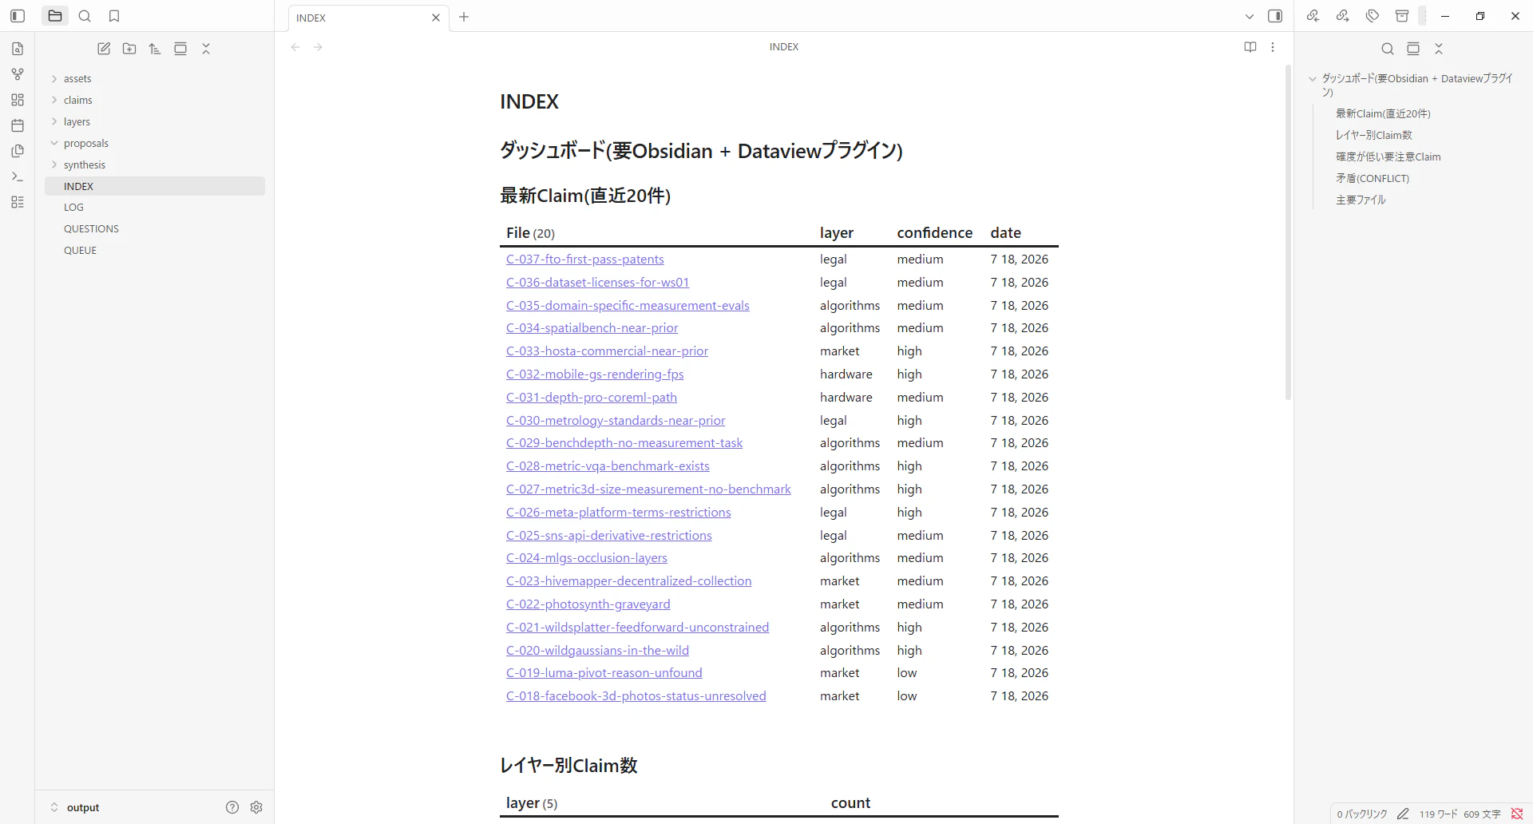
Task: Open the bookmarks tab in left sidebar
Action: click(x=114, y=16)
